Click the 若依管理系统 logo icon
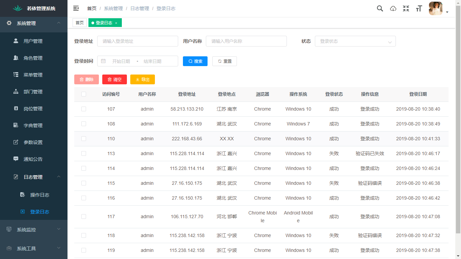 [18, 8]
